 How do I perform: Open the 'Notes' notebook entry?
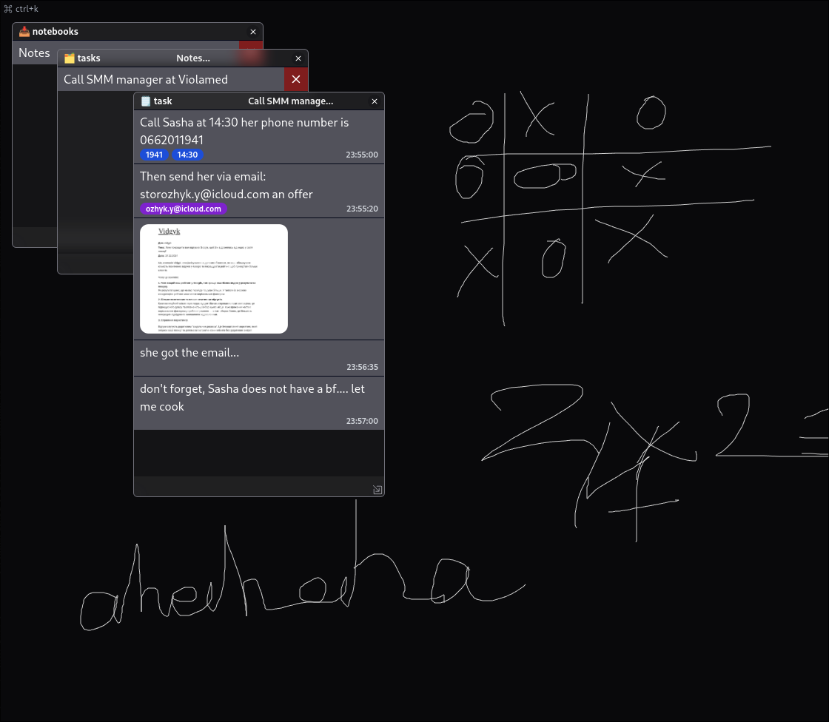pyautogui.click(x=34, y=53)
